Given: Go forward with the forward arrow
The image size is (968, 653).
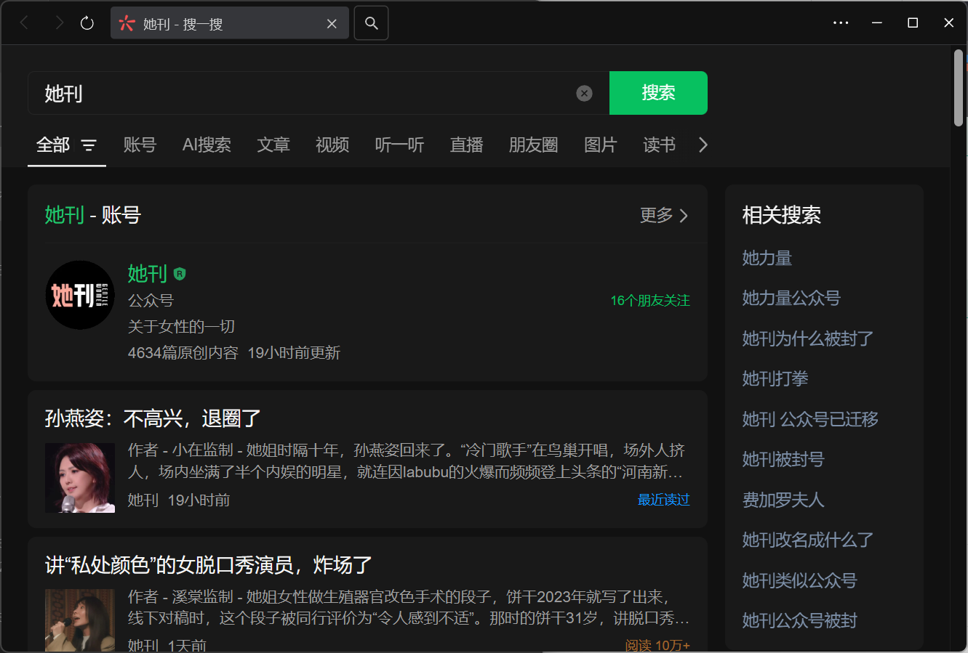Looking at the screenshot, I should (59, 23).
